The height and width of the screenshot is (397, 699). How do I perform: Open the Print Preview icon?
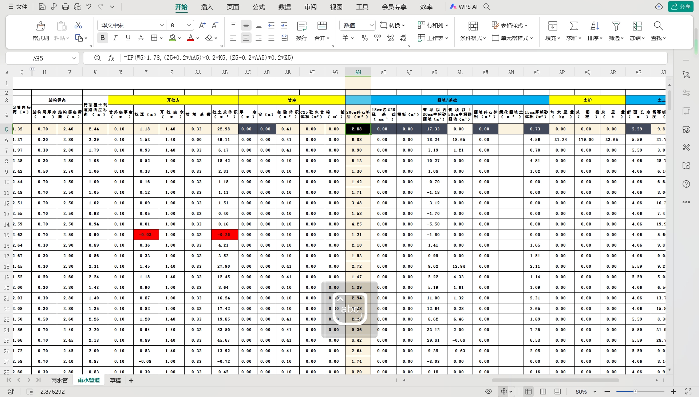pos(77,7)
